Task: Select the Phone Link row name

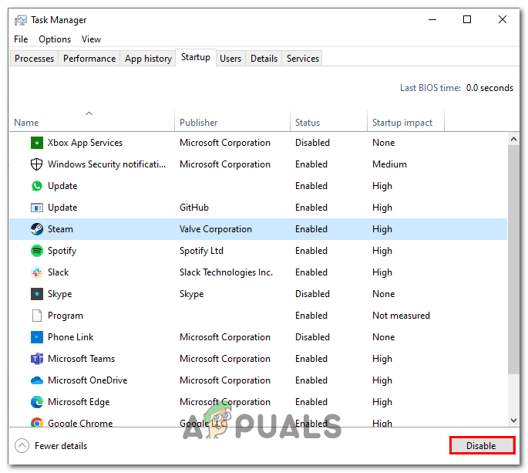Action: click(x=70, y=336)
